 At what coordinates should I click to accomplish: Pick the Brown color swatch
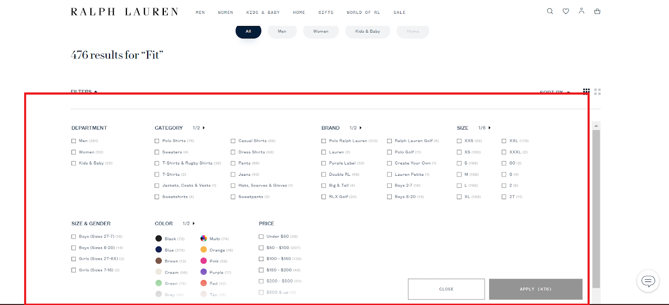click(158, 261)
